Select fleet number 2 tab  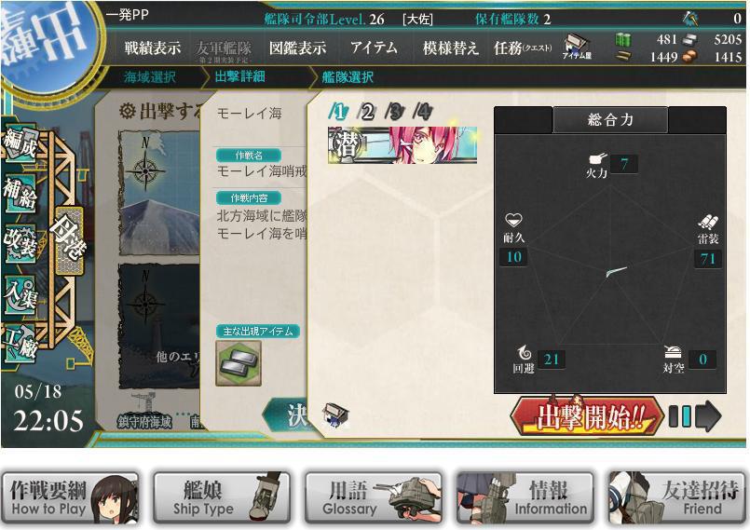(367, 112)
